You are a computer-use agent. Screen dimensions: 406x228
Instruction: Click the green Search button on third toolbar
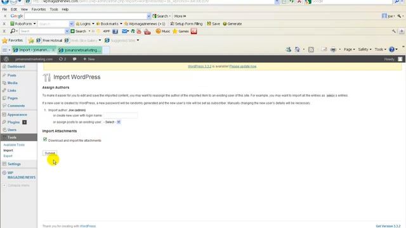(79, 31)
